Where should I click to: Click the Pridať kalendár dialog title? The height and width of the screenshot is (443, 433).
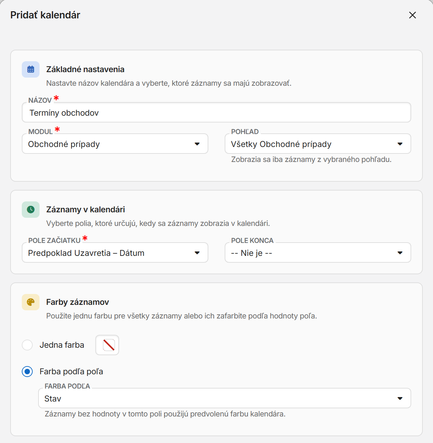[45, 15]
